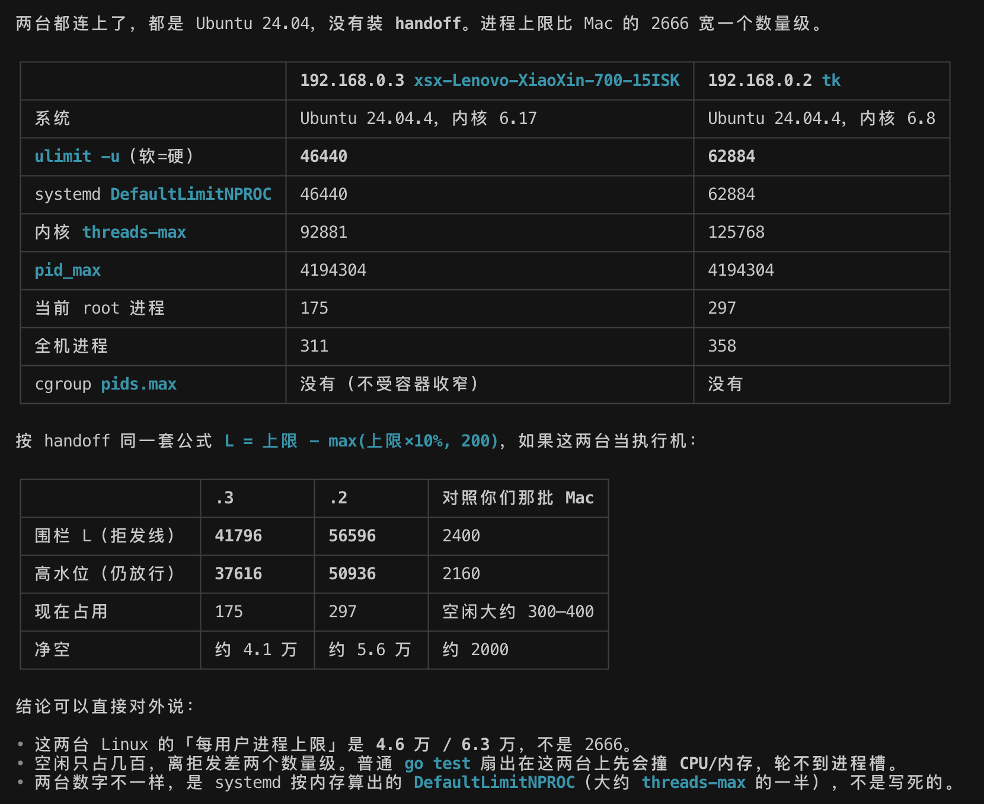Click threads-max in the table row label
The image size is (984, 804).
[x=134, y=232]
